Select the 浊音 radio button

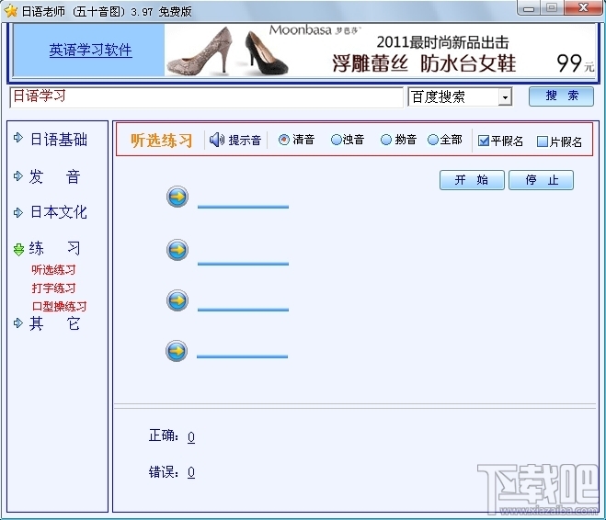click(337, 140)
